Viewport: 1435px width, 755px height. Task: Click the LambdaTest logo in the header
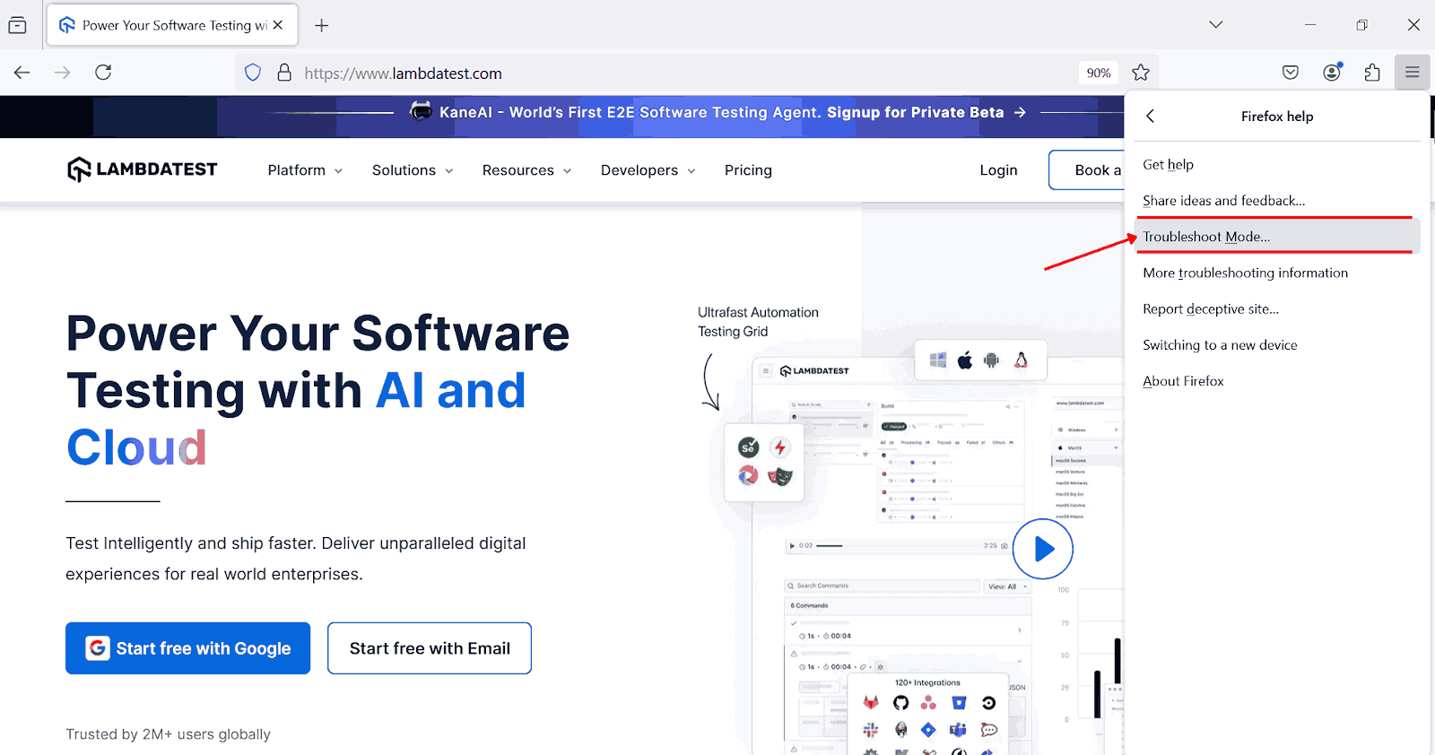coord(143,169)
